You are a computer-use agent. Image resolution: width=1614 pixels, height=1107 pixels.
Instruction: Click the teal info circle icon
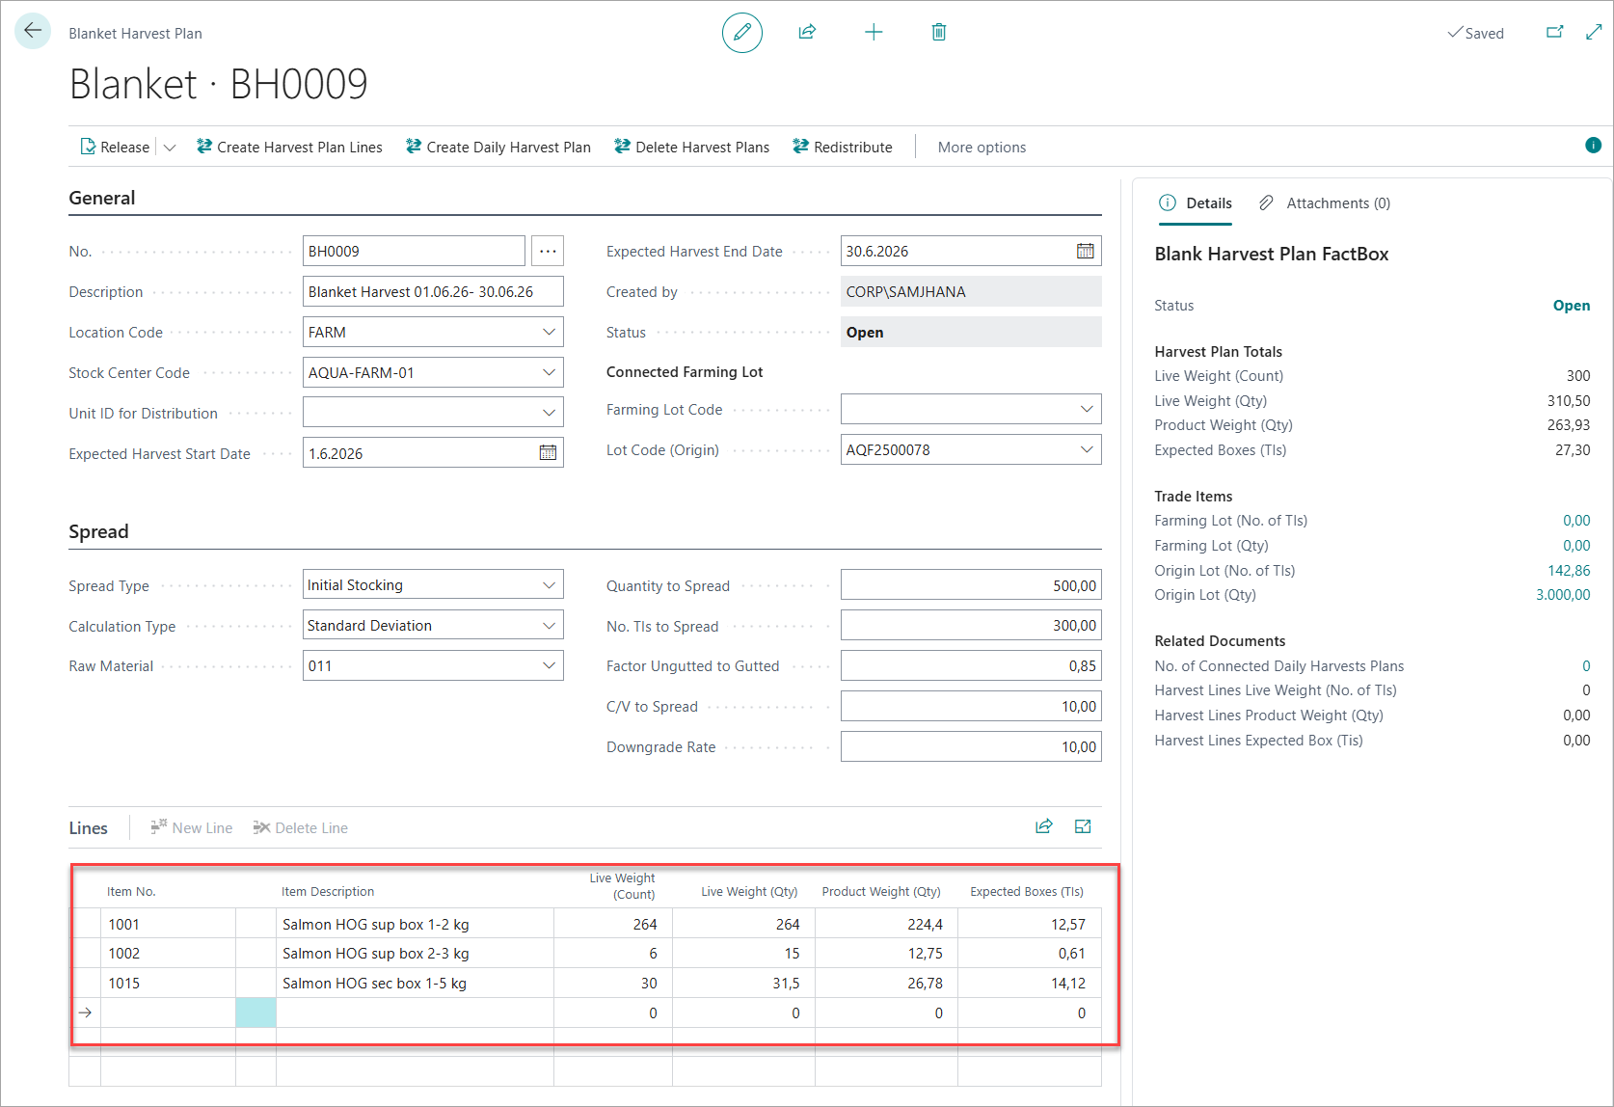coord(1593,146)
